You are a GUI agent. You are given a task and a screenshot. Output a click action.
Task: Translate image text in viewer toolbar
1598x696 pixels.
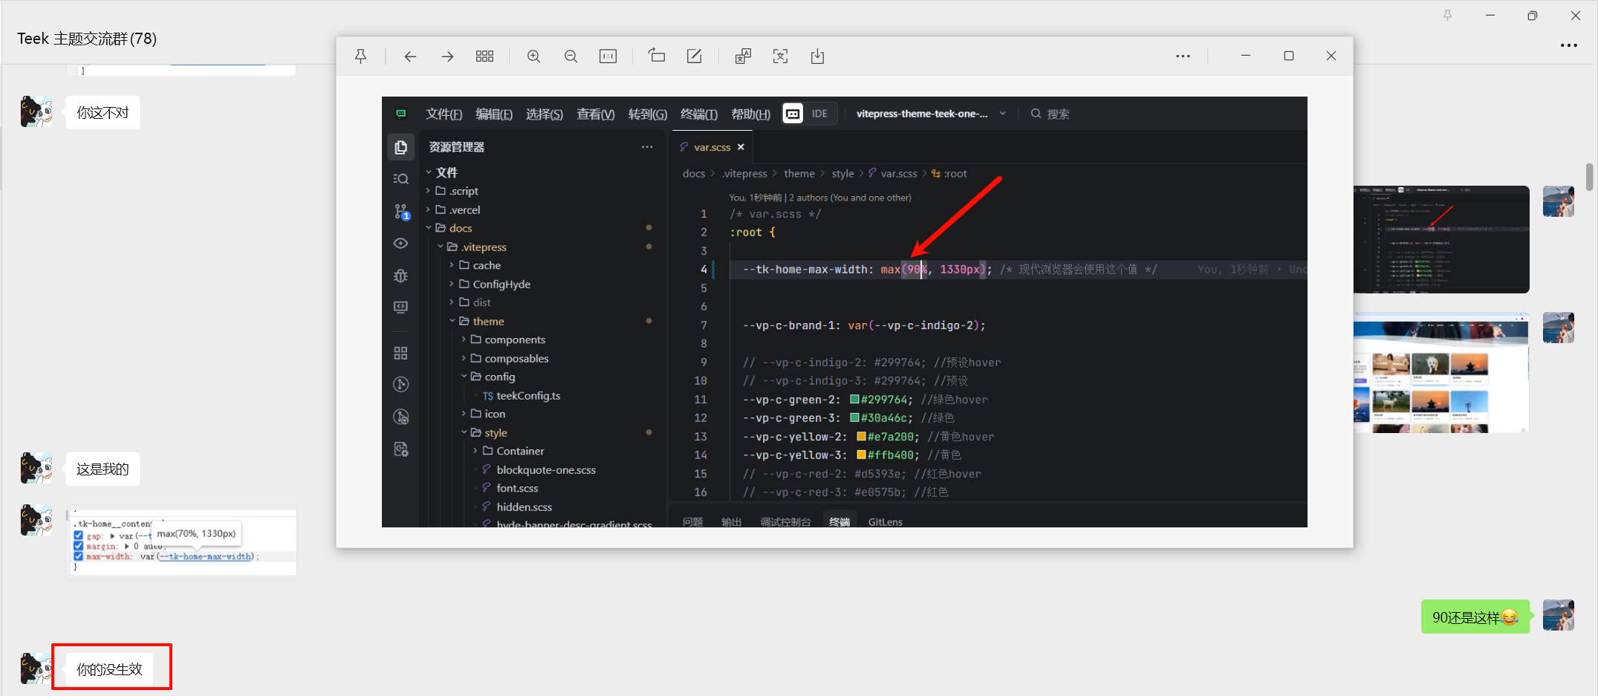tap(743, 56)
